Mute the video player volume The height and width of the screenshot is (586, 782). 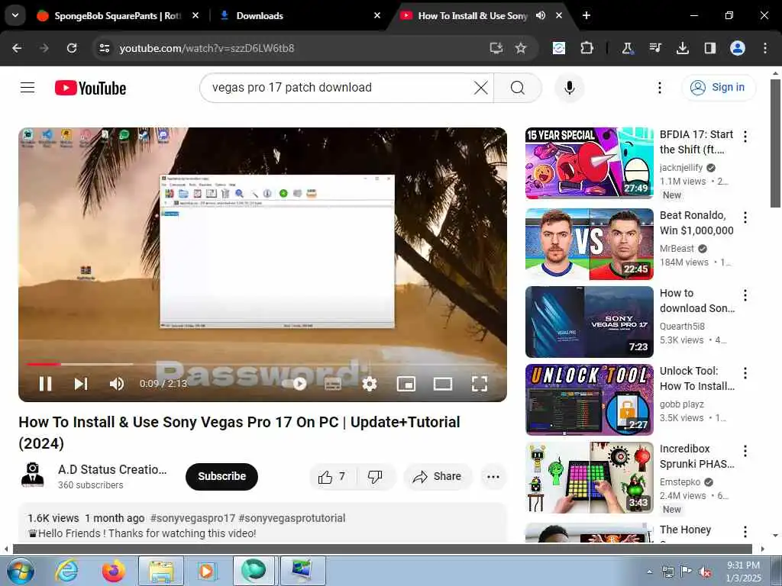(x=117, y=384)
